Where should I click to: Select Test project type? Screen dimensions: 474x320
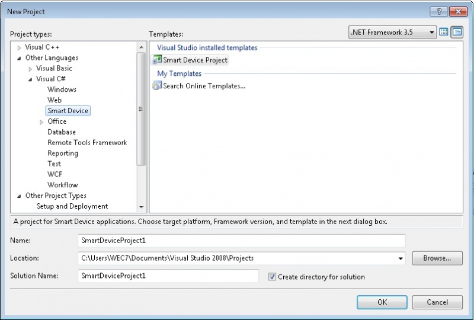[x=54, y=164]
